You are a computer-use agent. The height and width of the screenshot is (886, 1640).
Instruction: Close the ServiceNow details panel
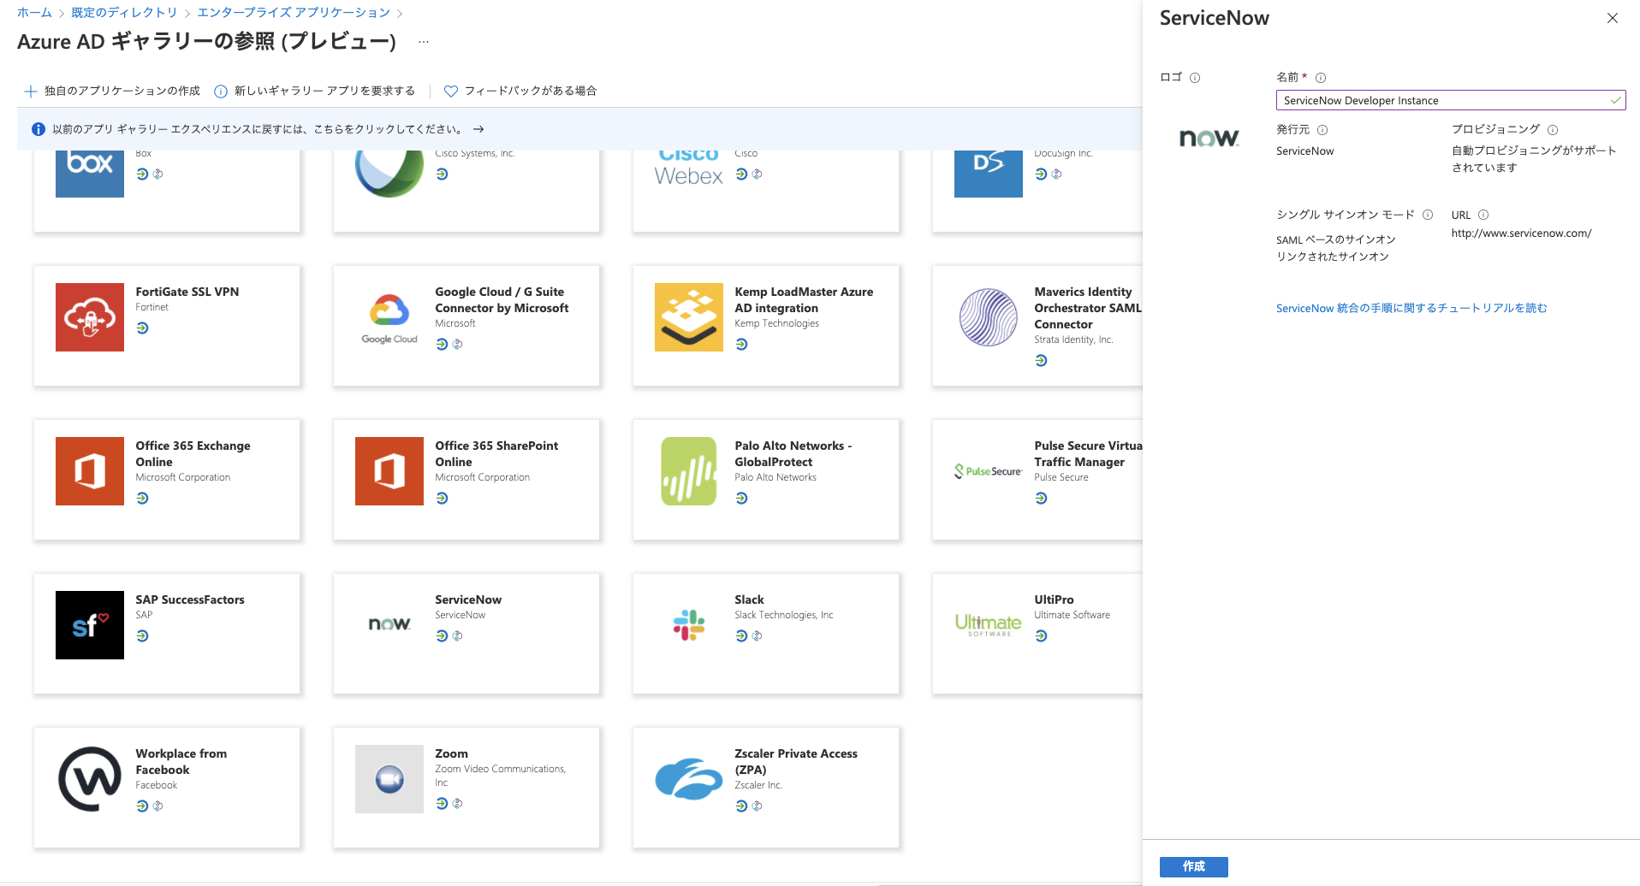1612,18
